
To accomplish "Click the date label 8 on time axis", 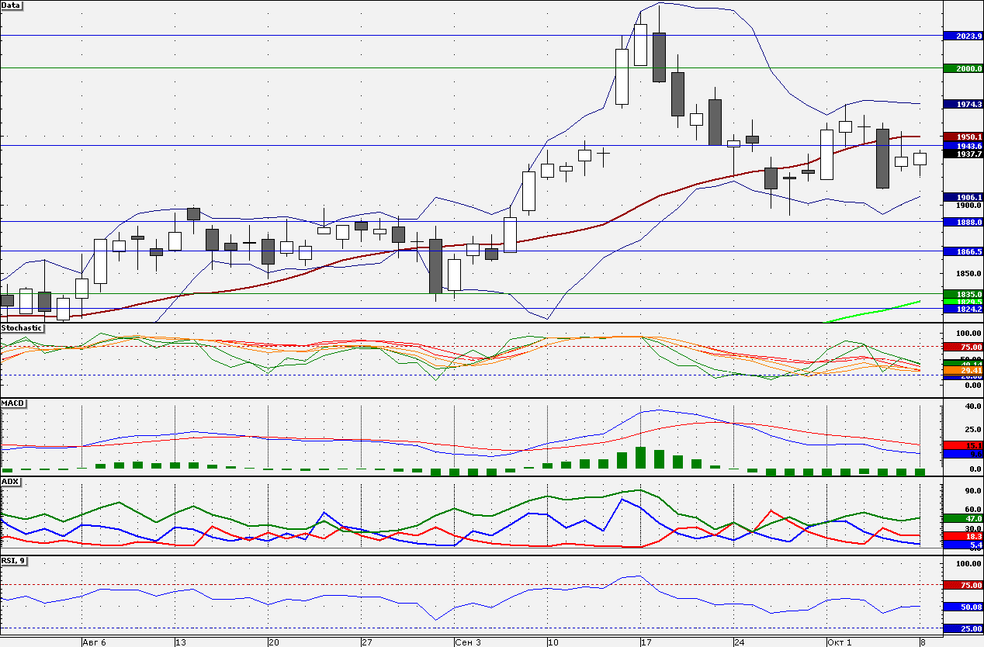I will (x=923, y=642).
